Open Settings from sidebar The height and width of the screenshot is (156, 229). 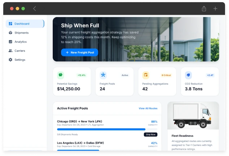[25, 60]
